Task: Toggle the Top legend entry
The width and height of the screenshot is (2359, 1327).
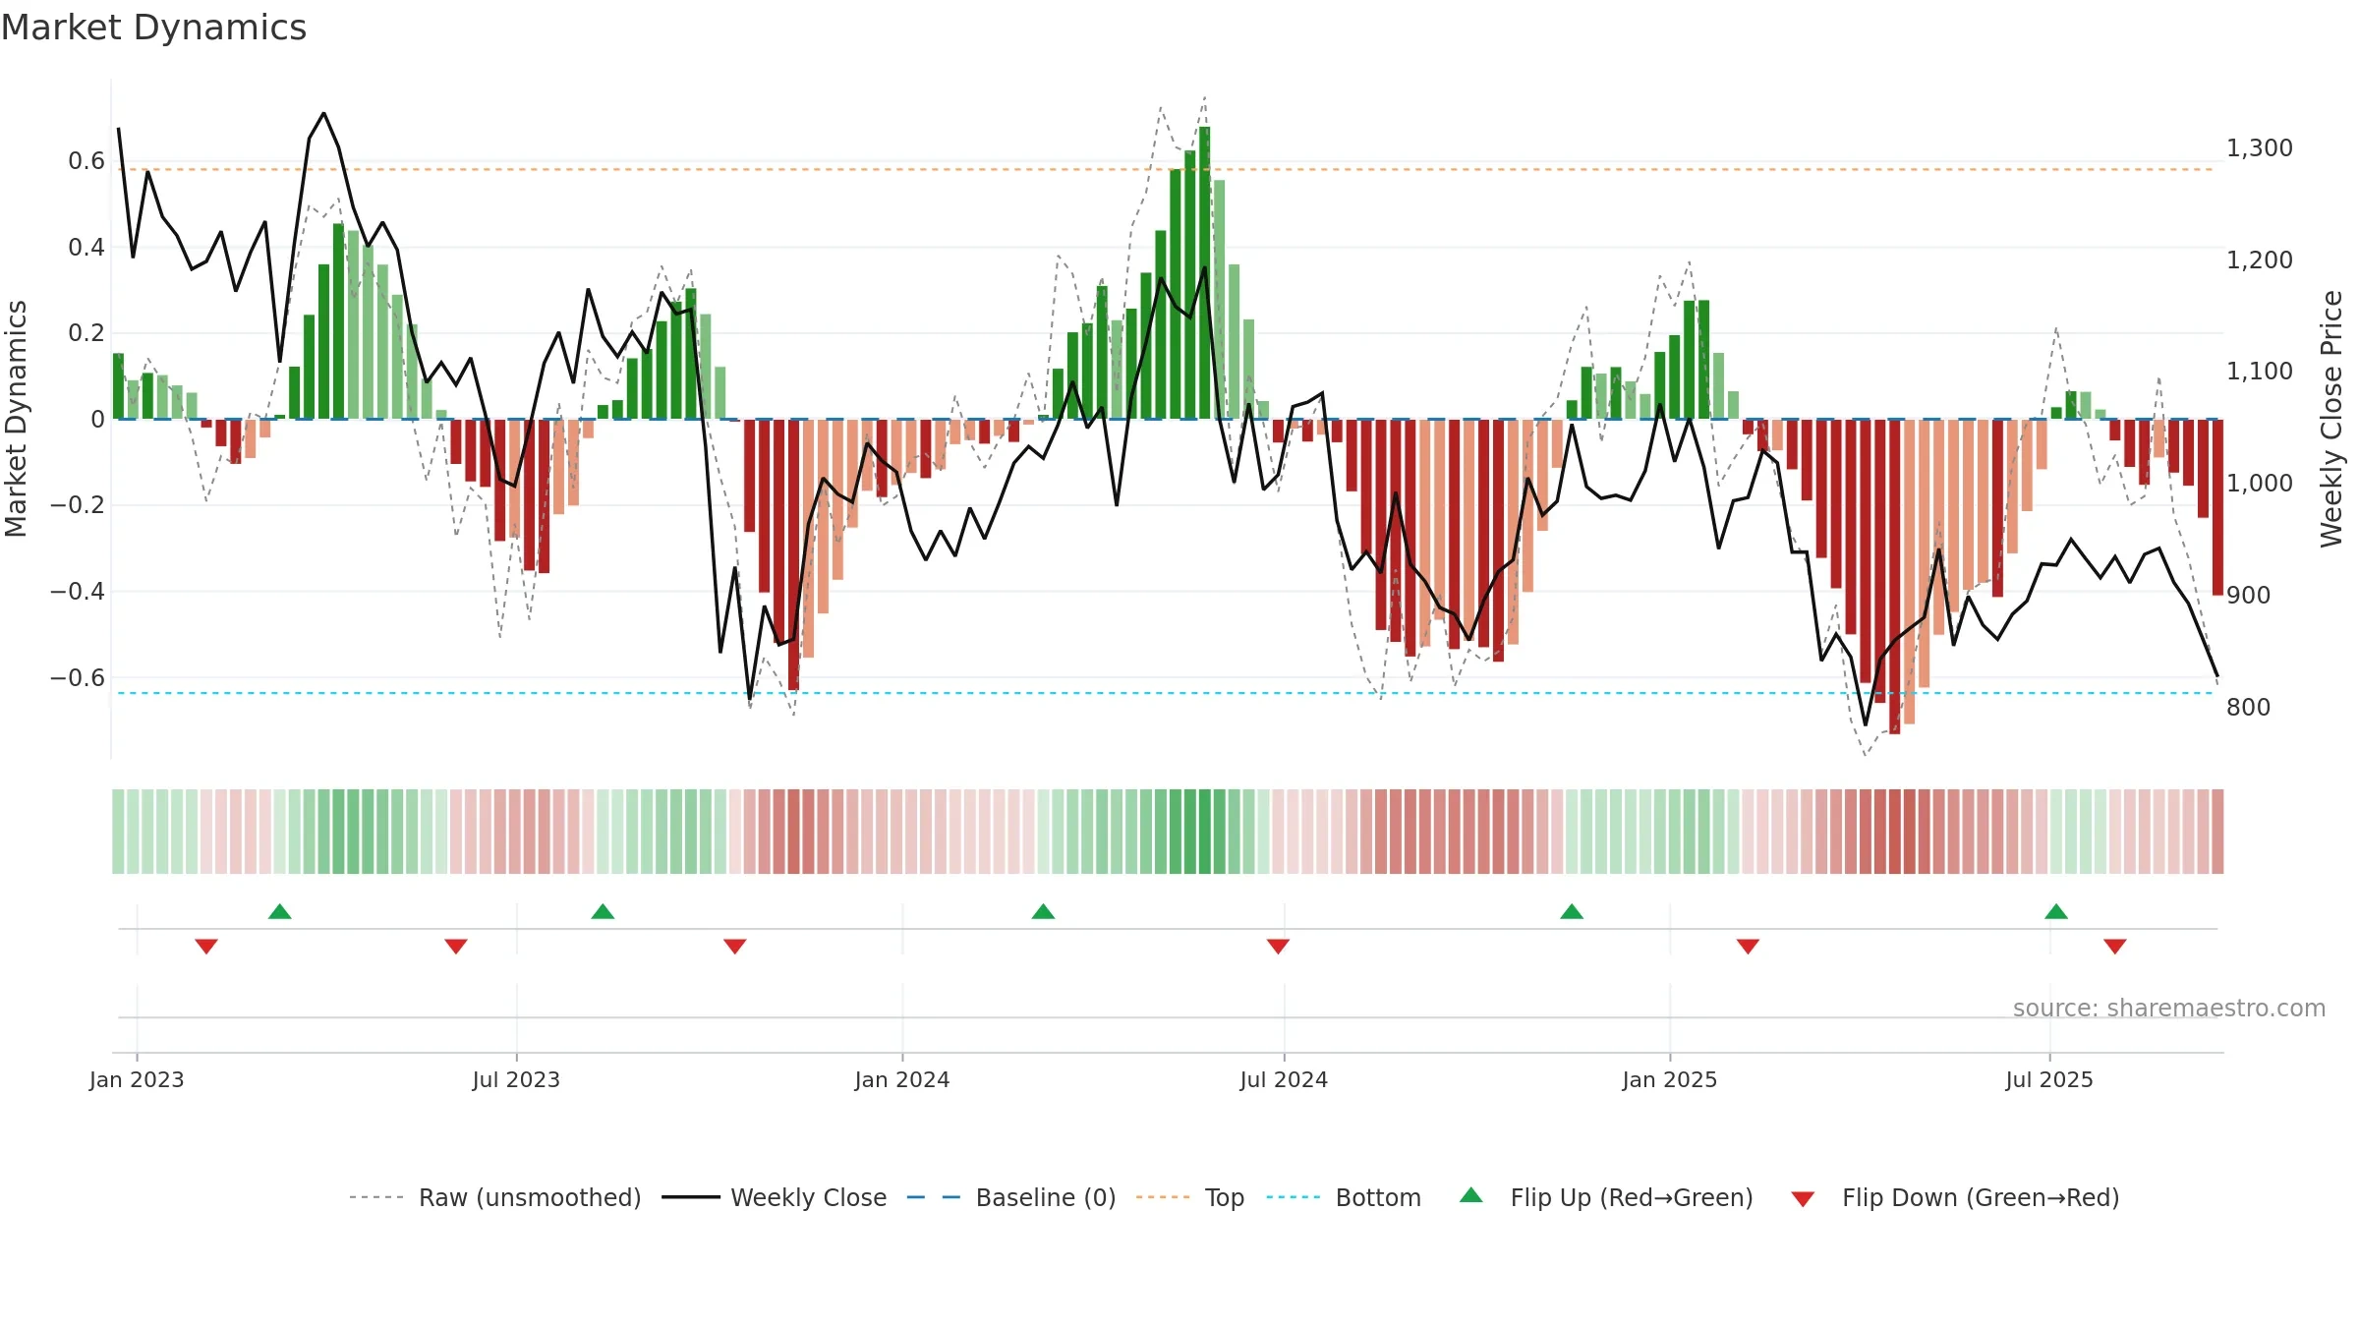Action: tap(1189, 1197)
